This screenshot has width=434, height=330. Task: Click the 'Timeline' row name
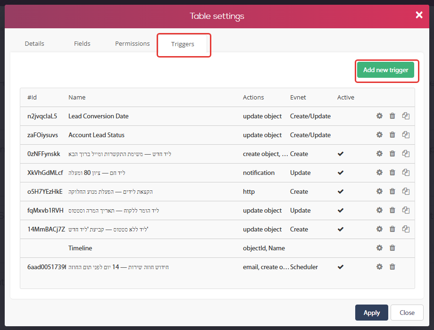(x=80, y=248)
